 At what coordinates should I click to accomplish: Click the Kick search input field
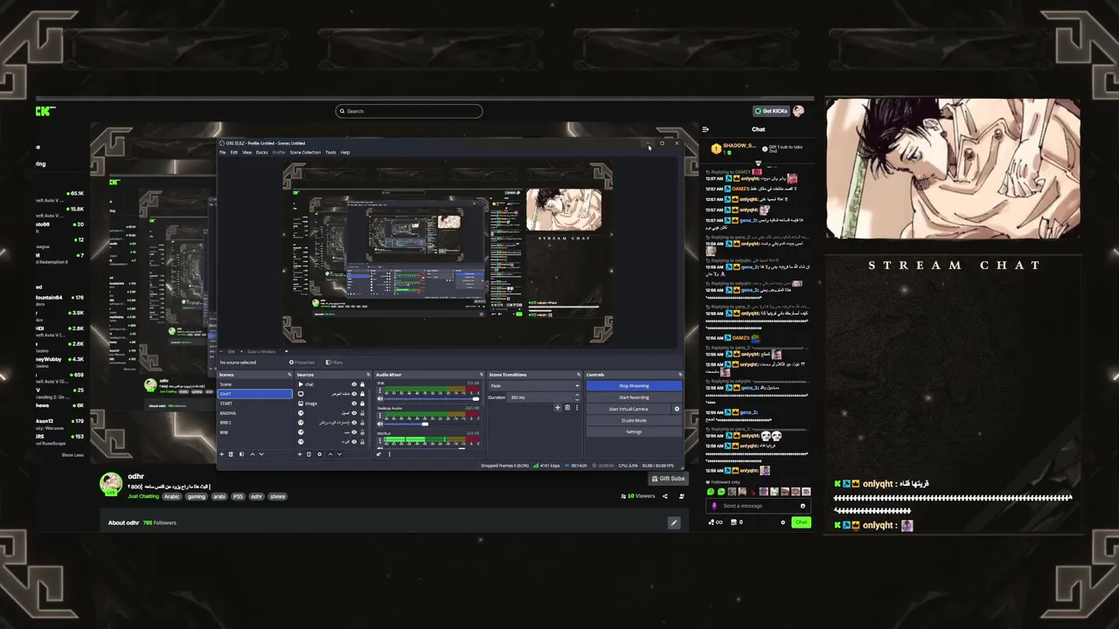click(409, 111)
